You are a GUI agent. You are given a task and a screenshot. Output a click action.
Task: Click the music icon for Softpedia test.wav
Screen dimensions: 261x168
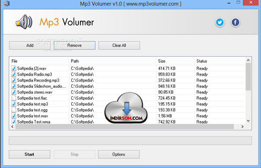(14, 116)
